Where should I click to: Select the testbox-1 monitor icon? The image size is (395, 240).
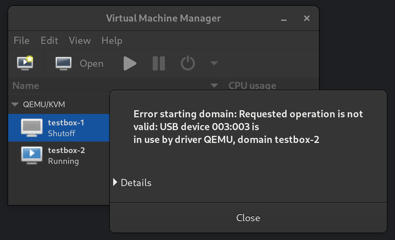pos(31,128)
